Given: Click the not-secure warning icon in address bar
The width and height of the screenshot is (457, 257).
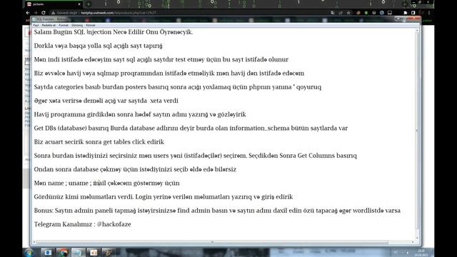Looking at the screenshot, I should (53, 13).
